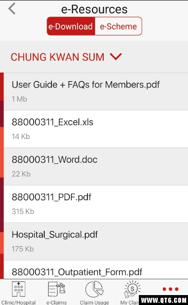The height and width of the screenshot is (305, 188).
Task: Expand the red chevron beside CHUNG KWAN SUM
Action: pos(116,56)
